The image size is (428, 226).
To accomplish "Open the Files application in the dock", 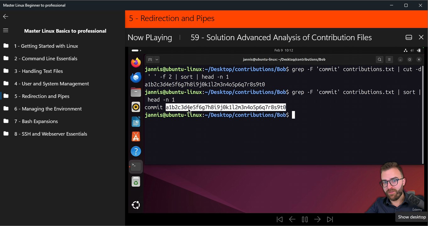I will pos(136,92).
